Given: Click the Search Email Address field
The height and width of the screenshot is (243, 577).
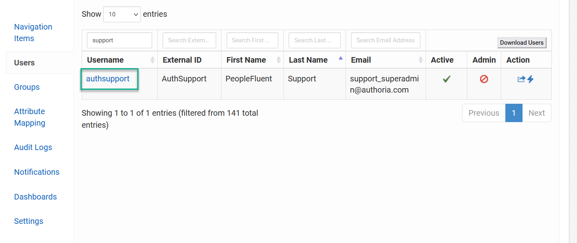Looking at the screenshot, I should 386,40.
